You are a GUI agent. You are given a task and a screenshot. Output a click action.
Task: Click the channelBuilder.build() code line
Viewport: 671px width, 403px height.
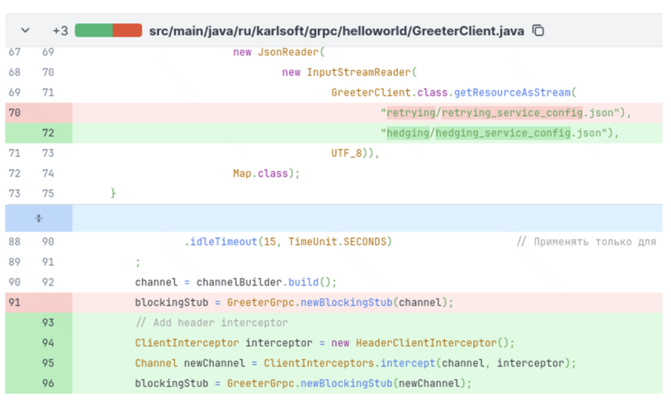[236, 282]
